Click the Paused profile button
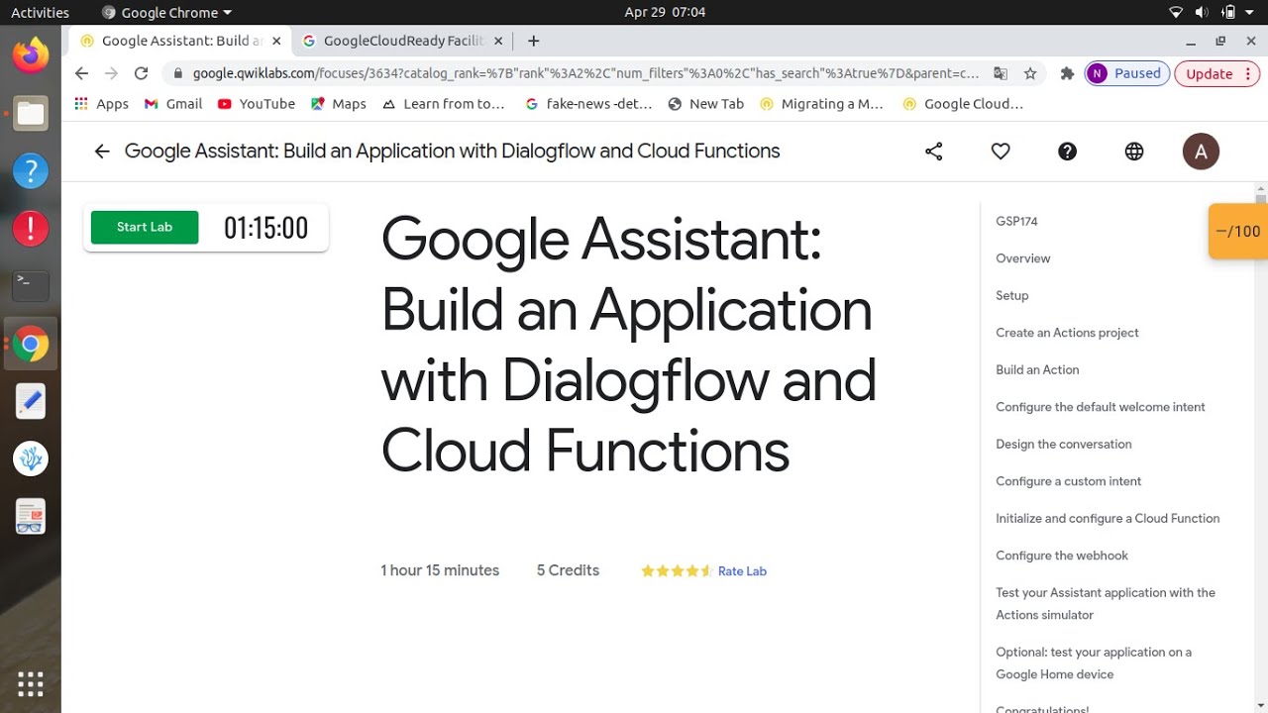This screenshot has height=713, width=1268. (x=1126, y=73)
